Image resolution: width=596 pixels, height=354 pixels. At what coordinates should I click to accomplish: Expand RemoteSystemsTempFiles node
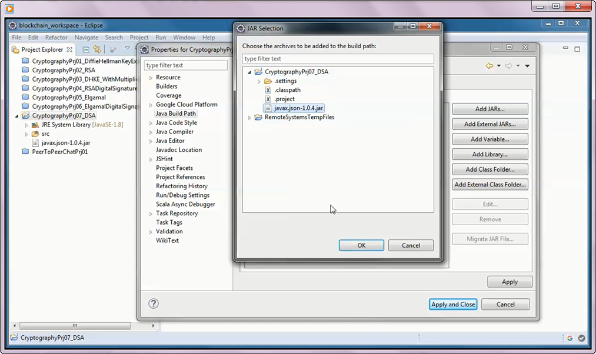click(249, 118)
